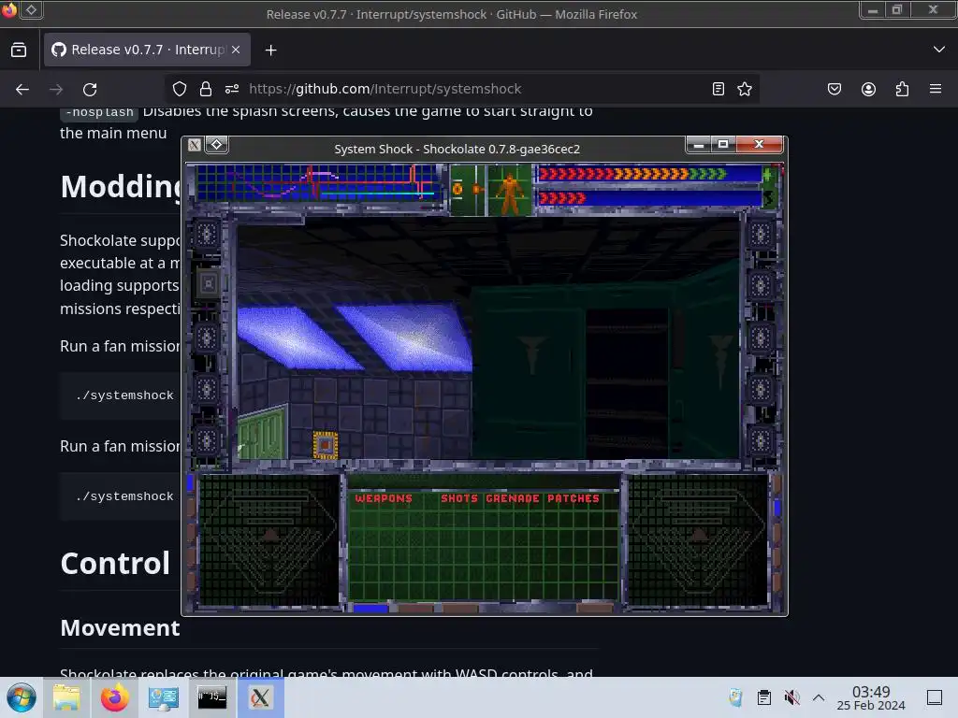Click the biorhythm monitor display
Image resolution: width=958 pixels, height=718 pixels.
click(x=318, y=183)
